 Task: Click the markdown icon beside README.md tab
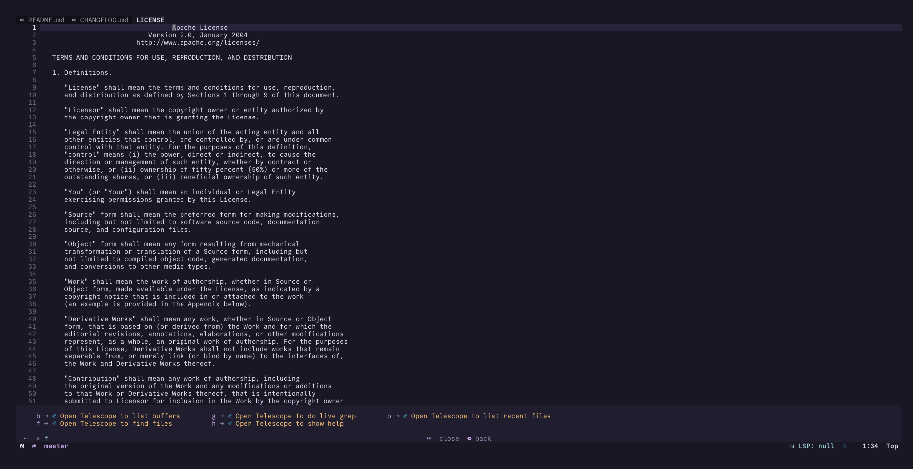point(22,20)
